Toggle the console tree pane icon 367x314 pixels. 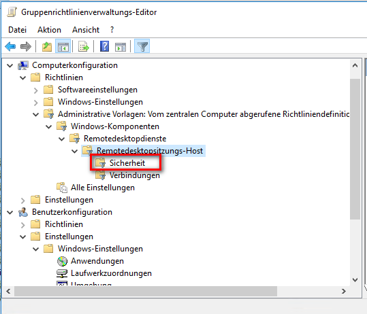pyautogui.click(x=63, y=46)
